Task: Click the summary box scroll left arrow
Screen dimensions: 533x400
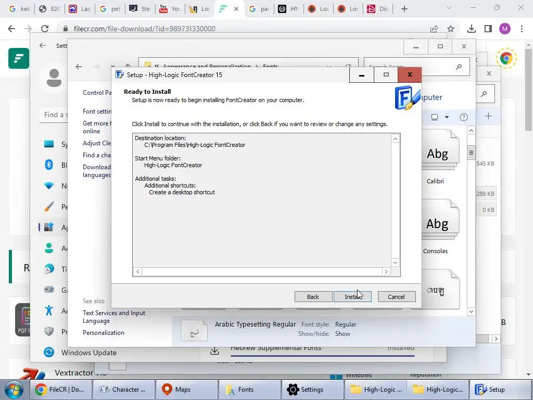Action: [137, 271]
